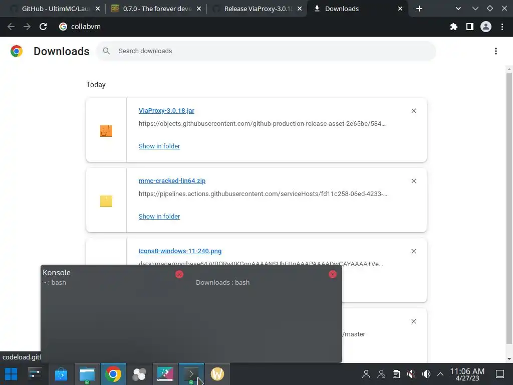Image resolution: width=513 pixels, height=385 pixels.
Task: Remove the /master download entry
Action: tap(414, 321)
